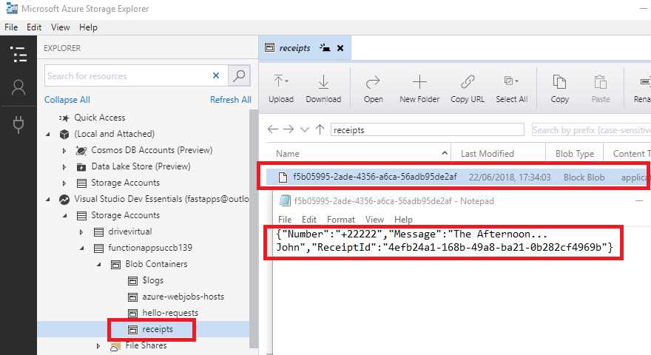Navigate up one level arrow
This screenshot has width=651, height=355.
320,129
